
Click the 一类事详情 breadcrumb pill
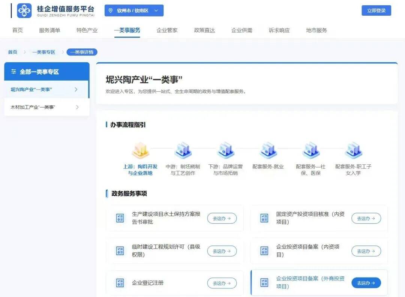[82, 52]
